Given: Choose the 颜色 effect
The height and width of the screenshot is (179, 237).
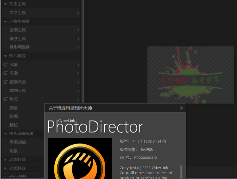Looking at the screenshot, I should point(13,108).
